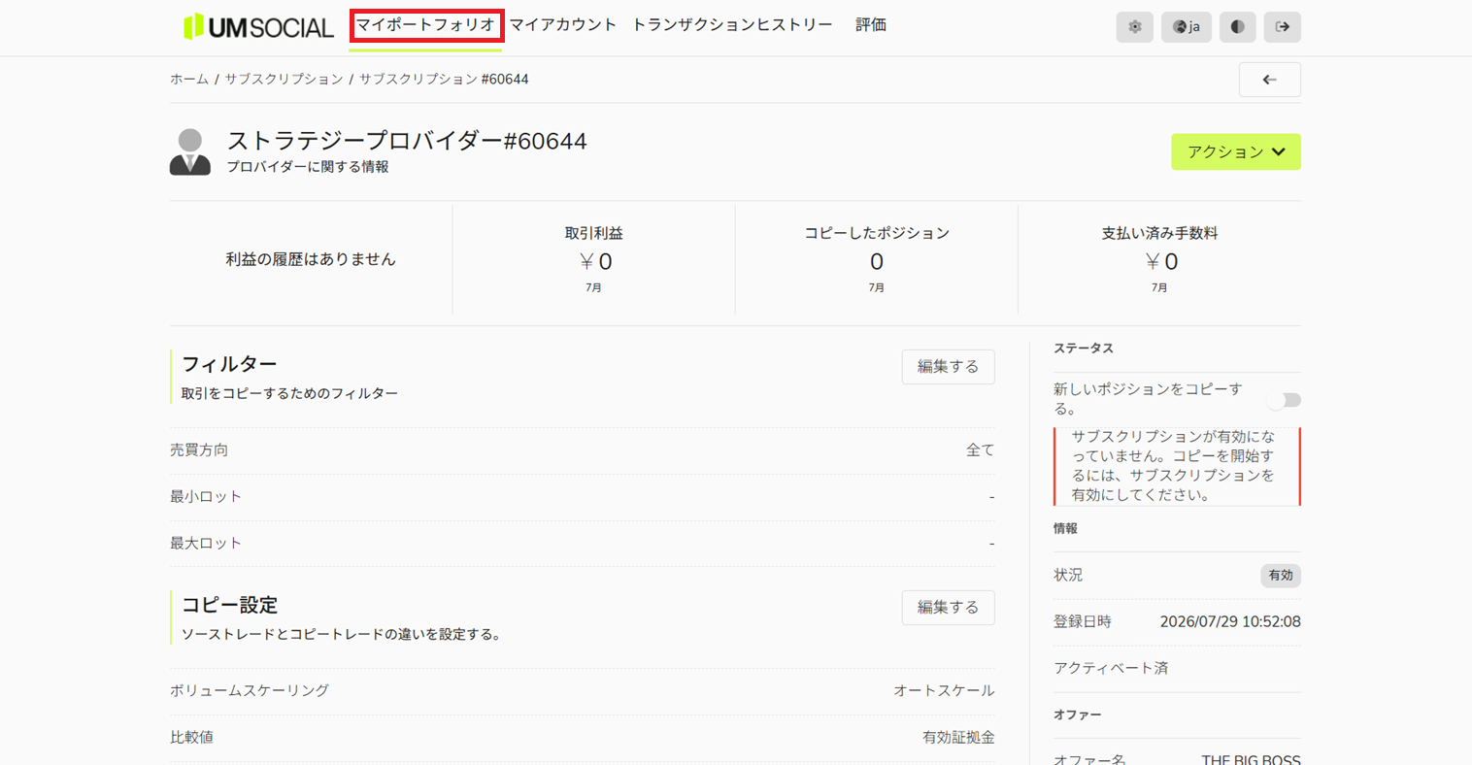Go to ホーム breadcrumb link
The height and width of the screenshot is (765, 1472).
[x=189, y=79]
